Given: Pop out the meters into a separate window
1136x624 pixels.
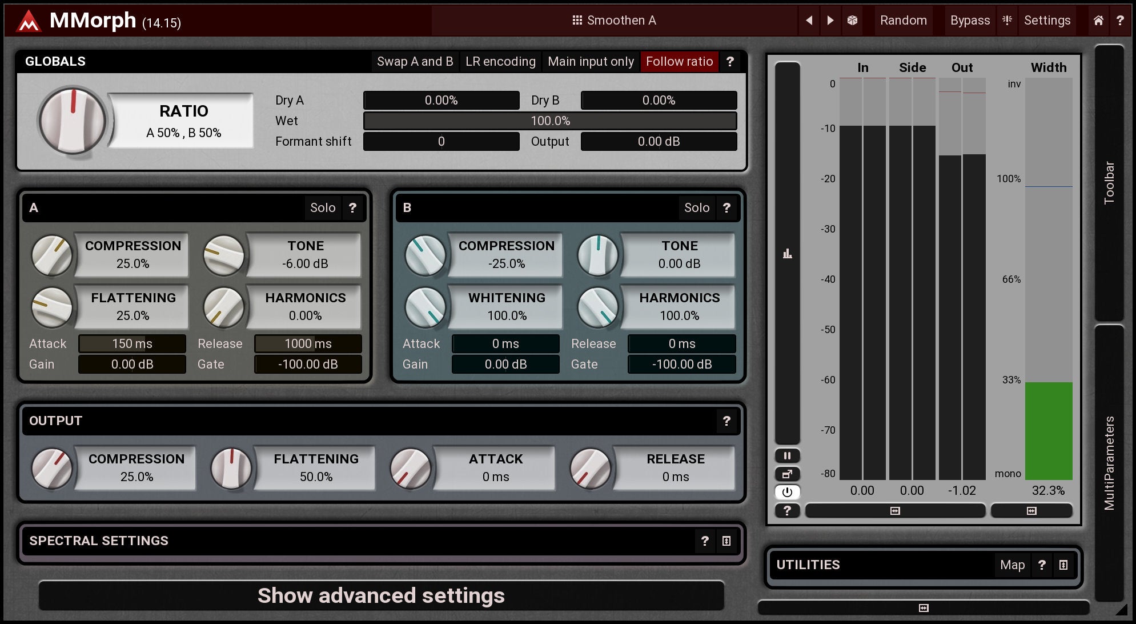Looking at the screenshot, I should 787,474.
